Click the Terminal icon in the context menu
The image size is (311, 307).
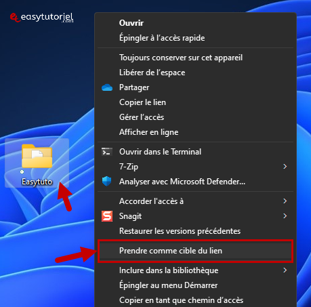pos(107,152)
